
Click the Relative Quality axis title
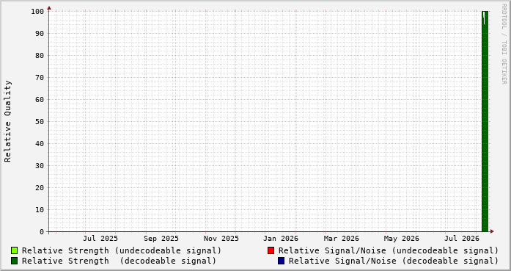pos(8,121)
